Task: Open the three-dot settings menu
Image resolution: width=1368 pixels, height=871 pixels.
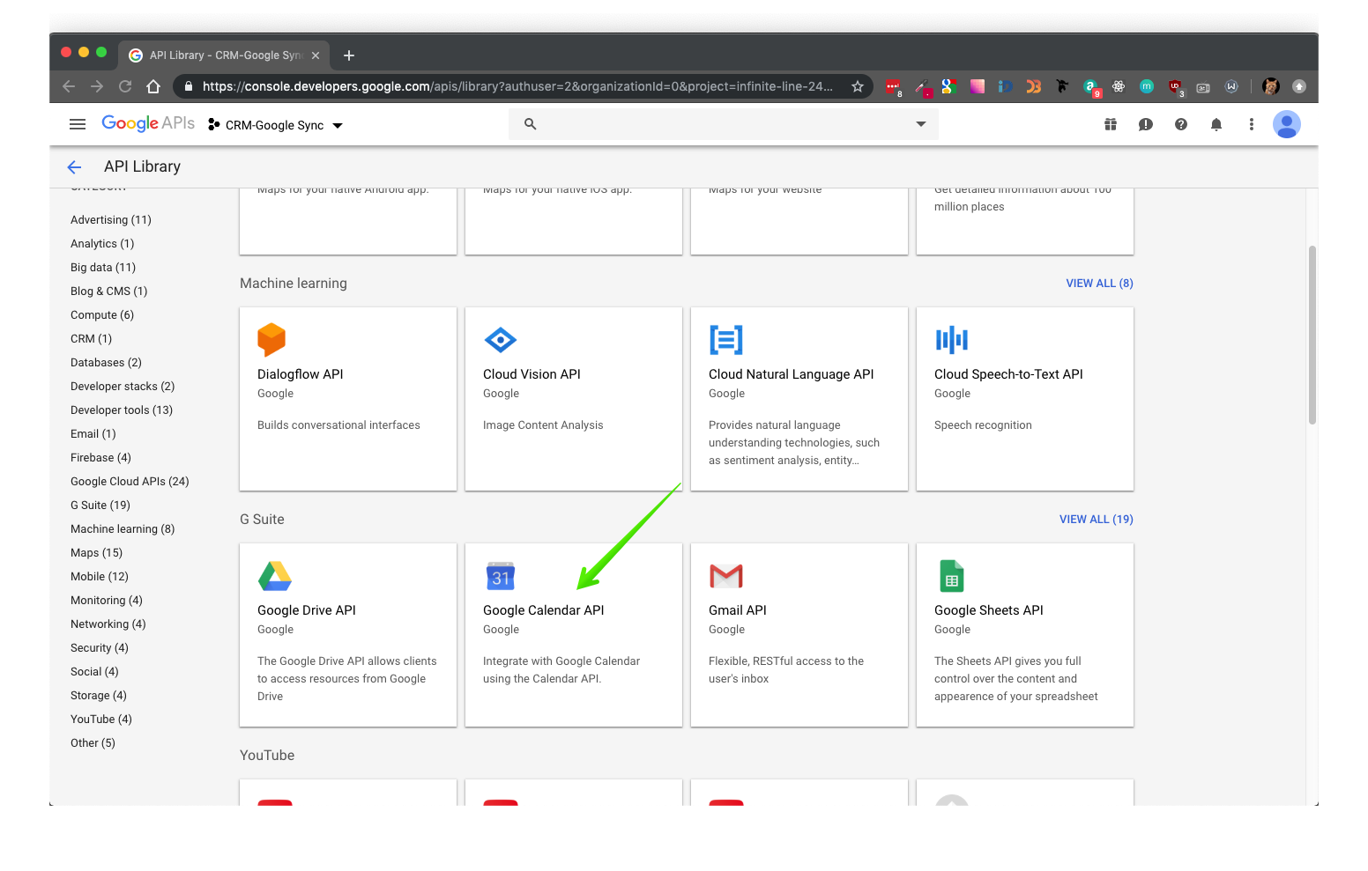Action: (x=1252, y=124)
